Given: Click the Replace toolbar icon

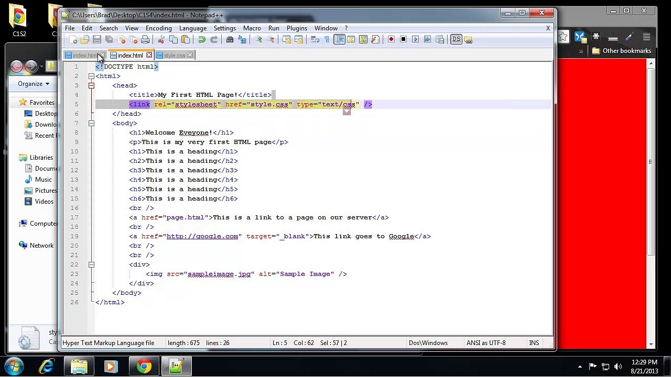Looking at the screenshot, I should [242, 40].
